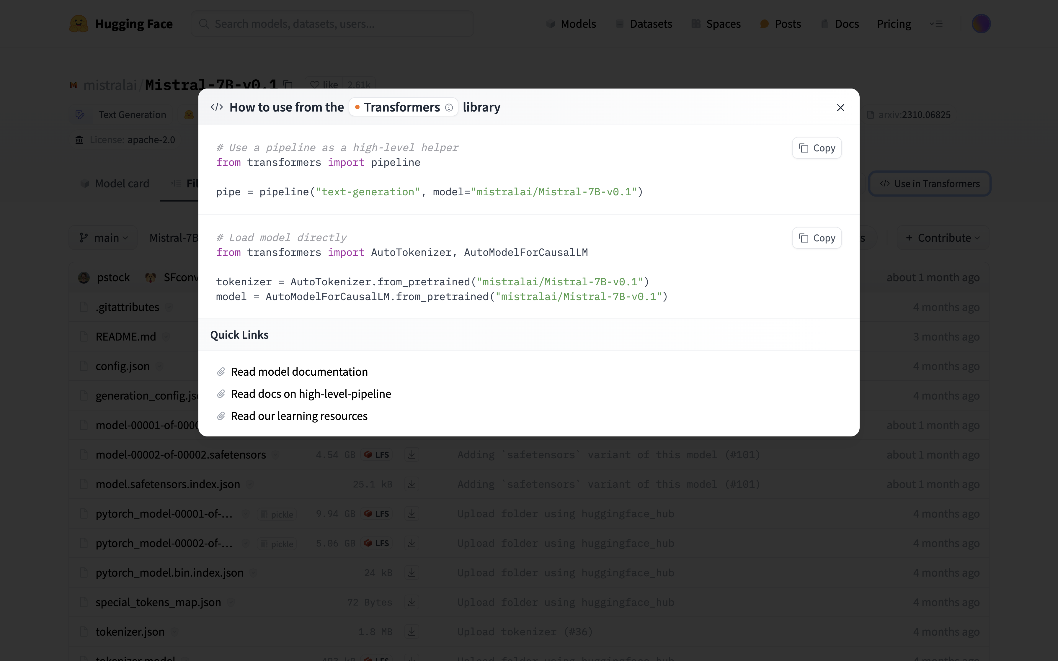Image resolution: width=1058 pixels, height=661 pixels.
Task: Download pytorch_model.bin.index.json
Action: (412, 573)
